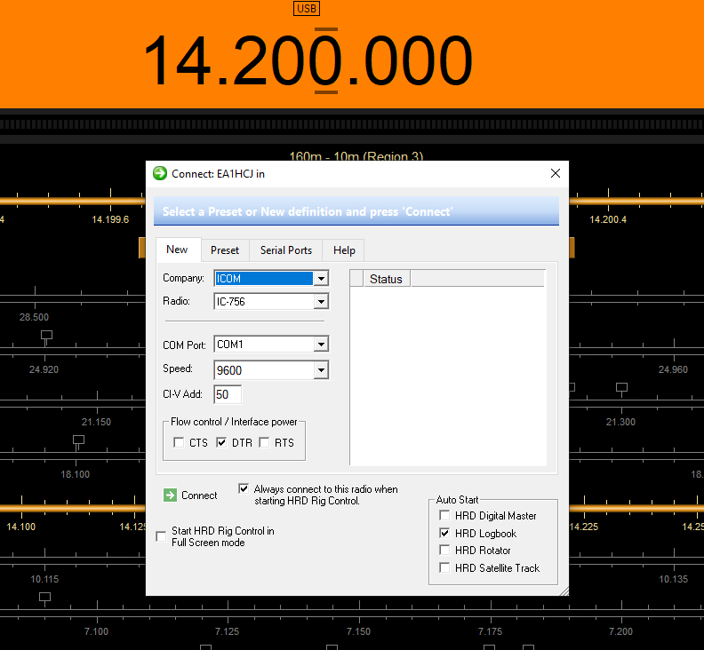704x650 pixels.
Task: Uncheck the DTR checkbox
Action: pyautogui.click(x=221, y=443)
